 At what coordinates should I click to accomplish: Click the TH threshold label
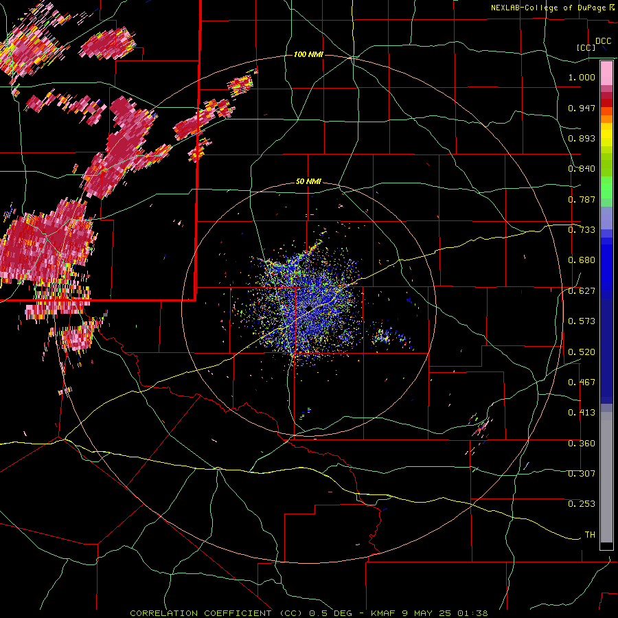coord(590,535)
